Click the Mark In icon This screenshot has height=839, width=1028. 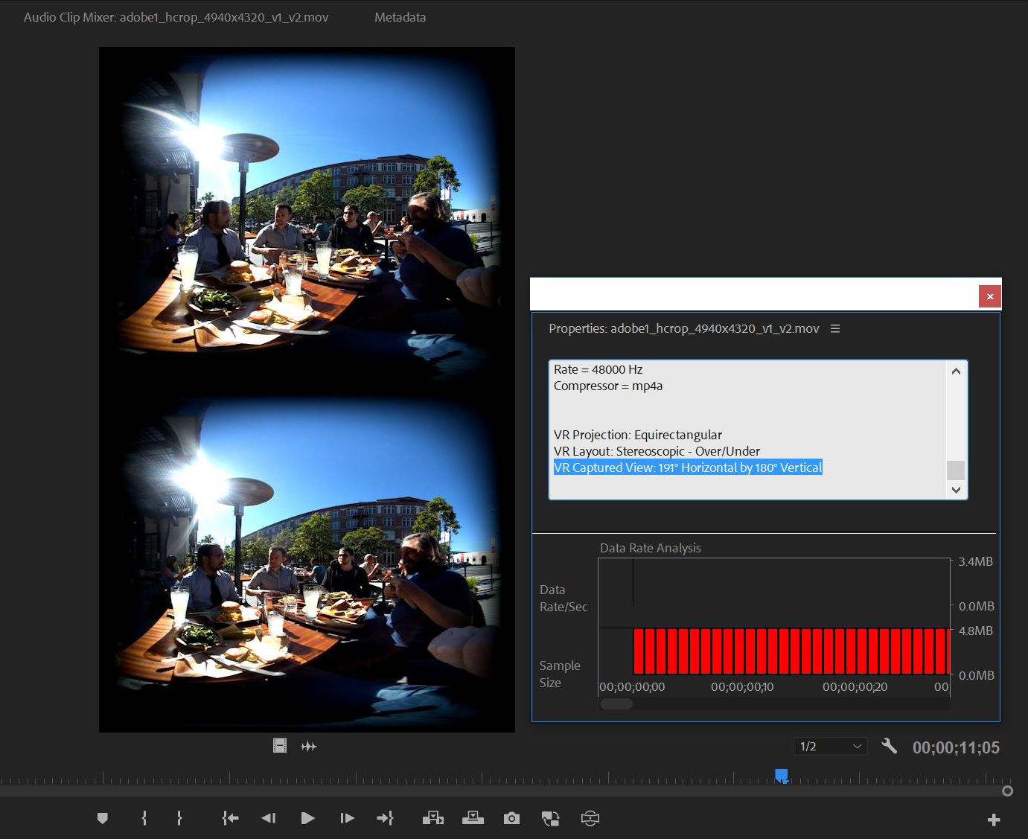pyautogui.click(x=144, y=817)
